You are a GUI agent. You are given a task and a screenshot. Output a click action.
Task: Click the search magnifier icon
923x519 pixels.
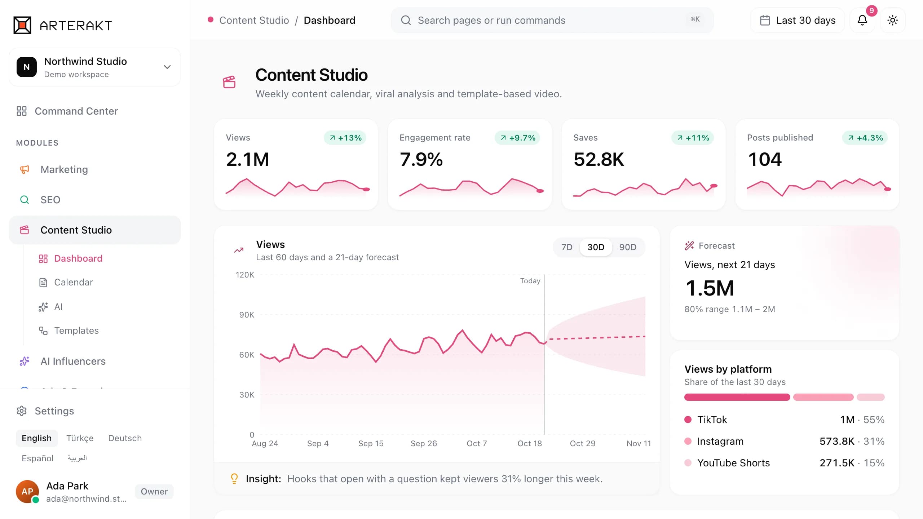click(406, 20)
